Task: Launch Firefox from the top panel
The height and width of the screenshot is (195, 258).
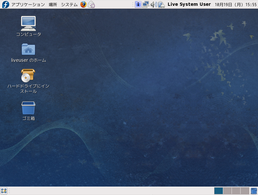Action: click(84, 5)
